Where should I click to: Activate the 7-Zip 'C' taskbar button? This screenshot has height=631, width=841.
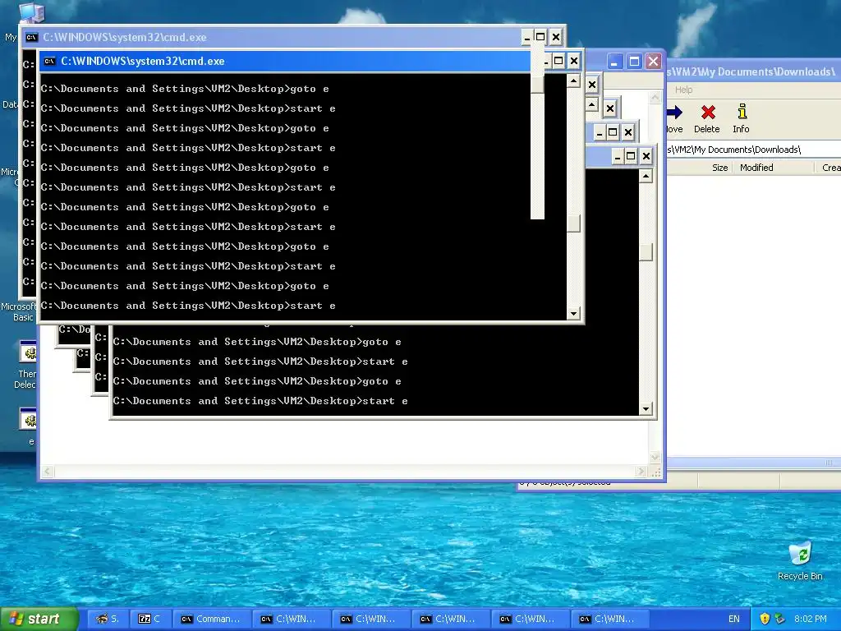[x=150, y=619]
